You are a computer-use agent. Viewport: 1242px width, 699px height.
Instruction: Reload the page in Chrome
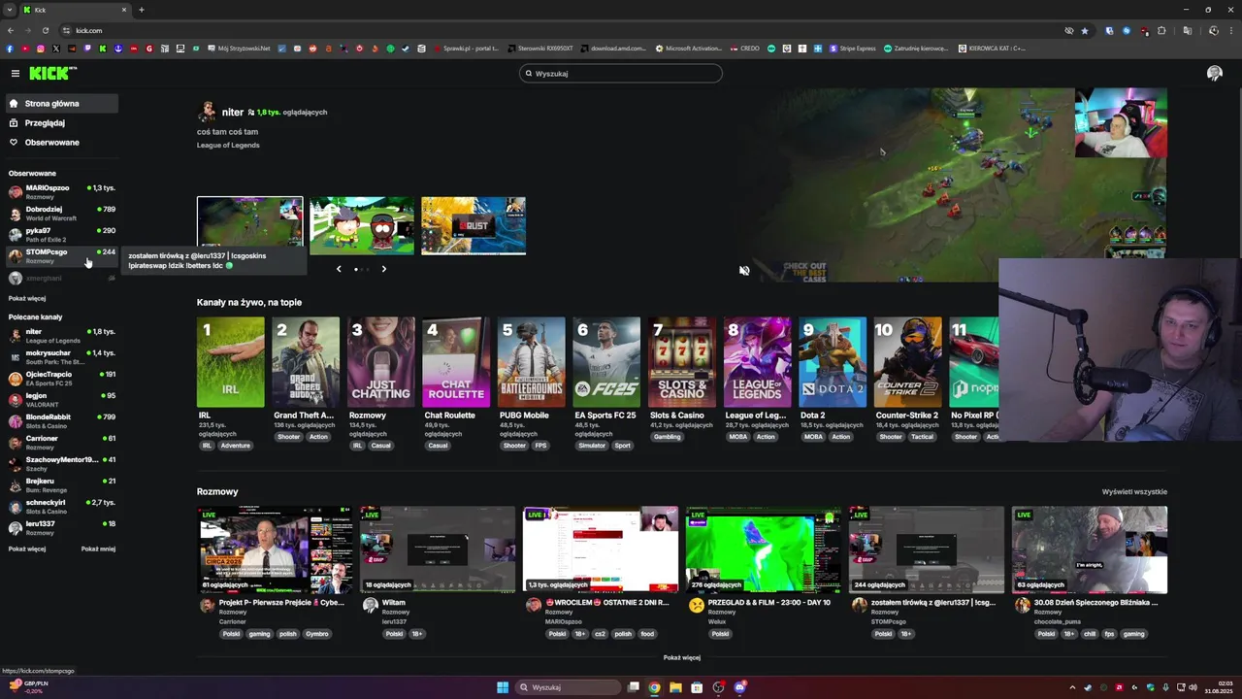point(45,30)
